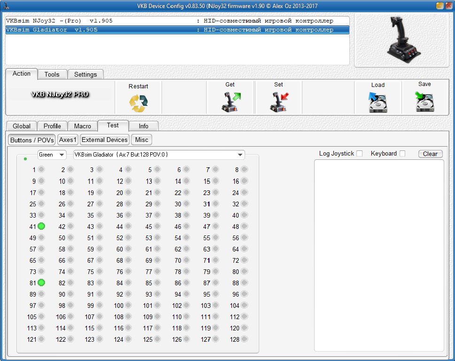This screenshot has width=455, height=361.
Task: Open the Macro tab
Action: (83, 126)
